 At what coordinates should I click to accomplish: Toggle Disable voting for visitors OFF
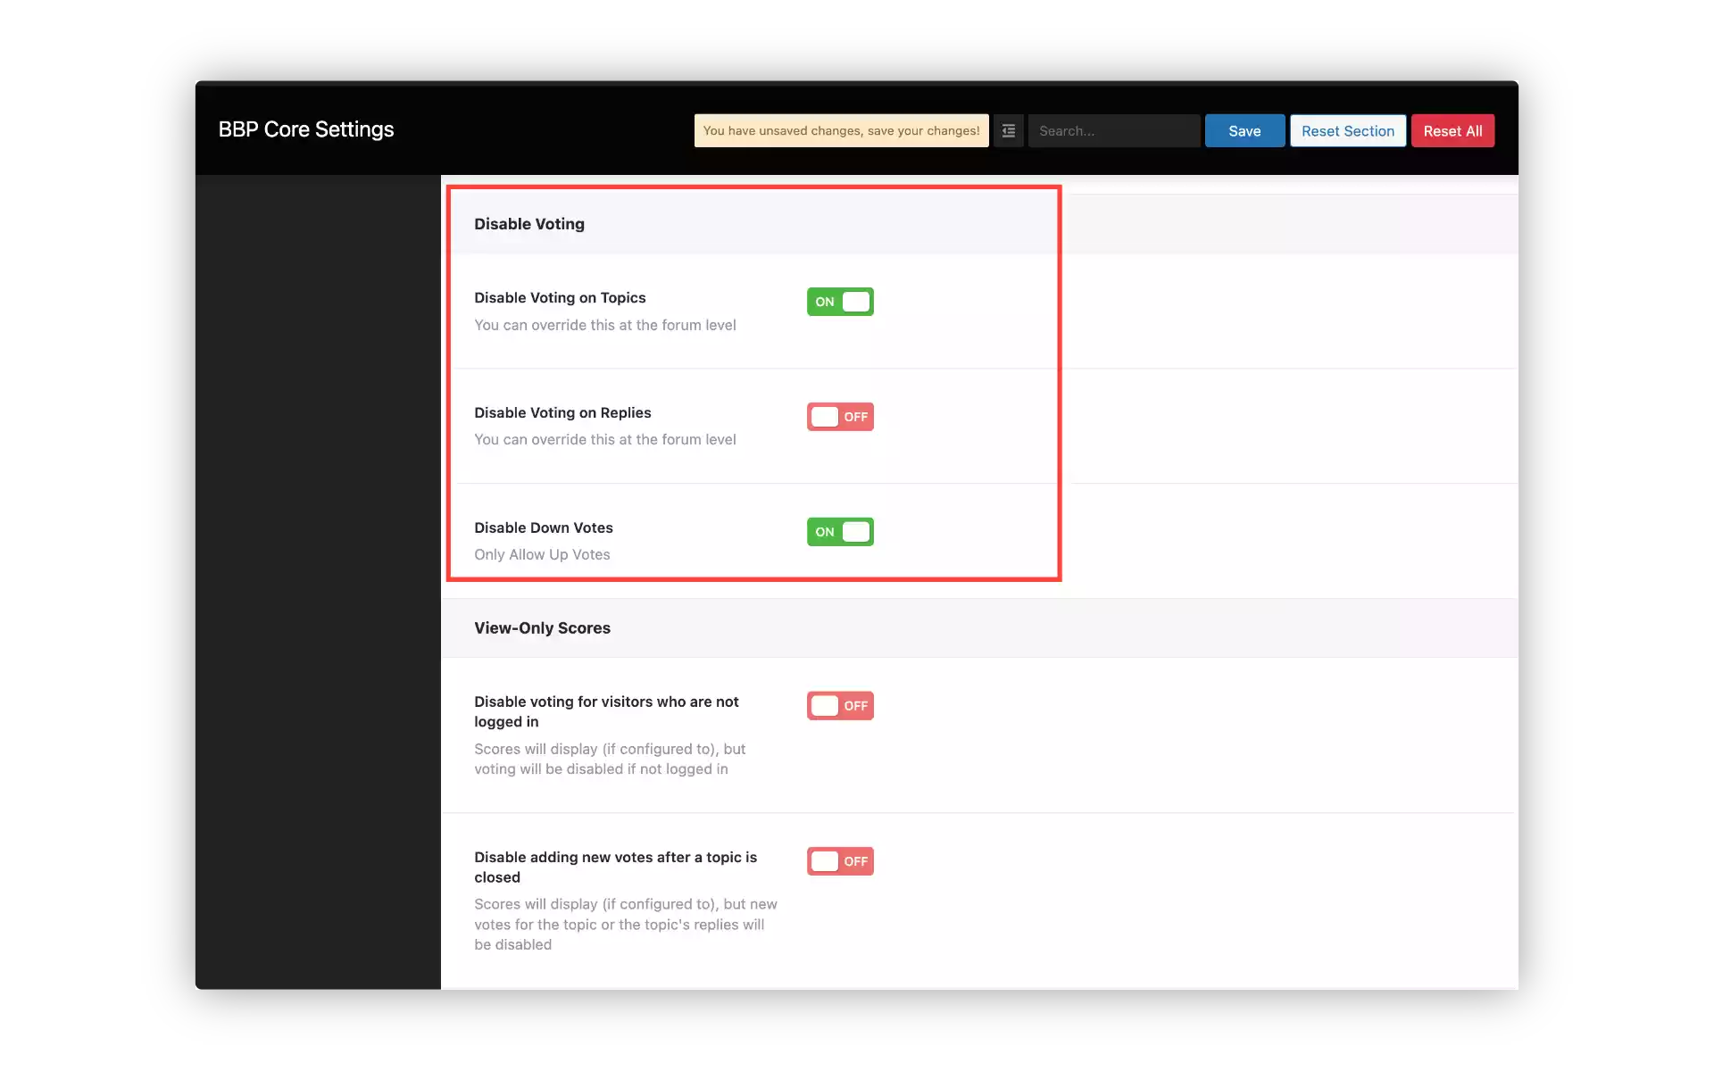tap(839, 704)
